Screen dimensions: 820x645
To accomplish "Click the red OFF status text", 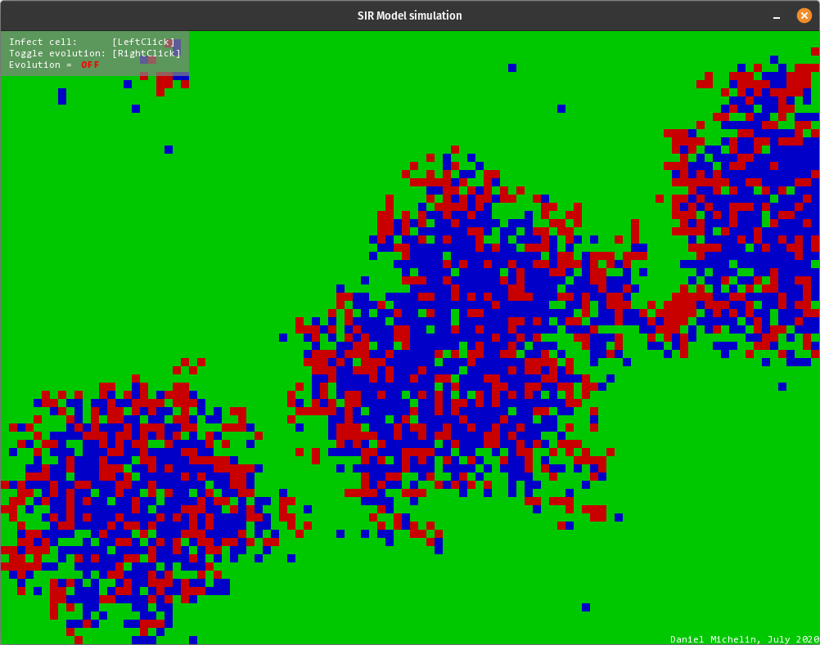I will coord(90,65).
